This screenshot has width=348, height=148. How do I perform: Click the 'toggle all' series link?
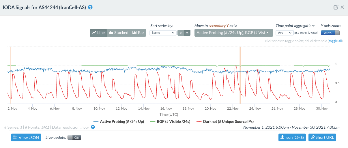pyautogui.click(x=335, y=41)
